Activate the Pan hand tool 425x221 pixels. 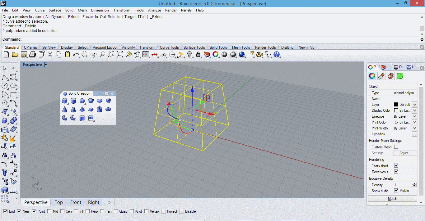85,55
